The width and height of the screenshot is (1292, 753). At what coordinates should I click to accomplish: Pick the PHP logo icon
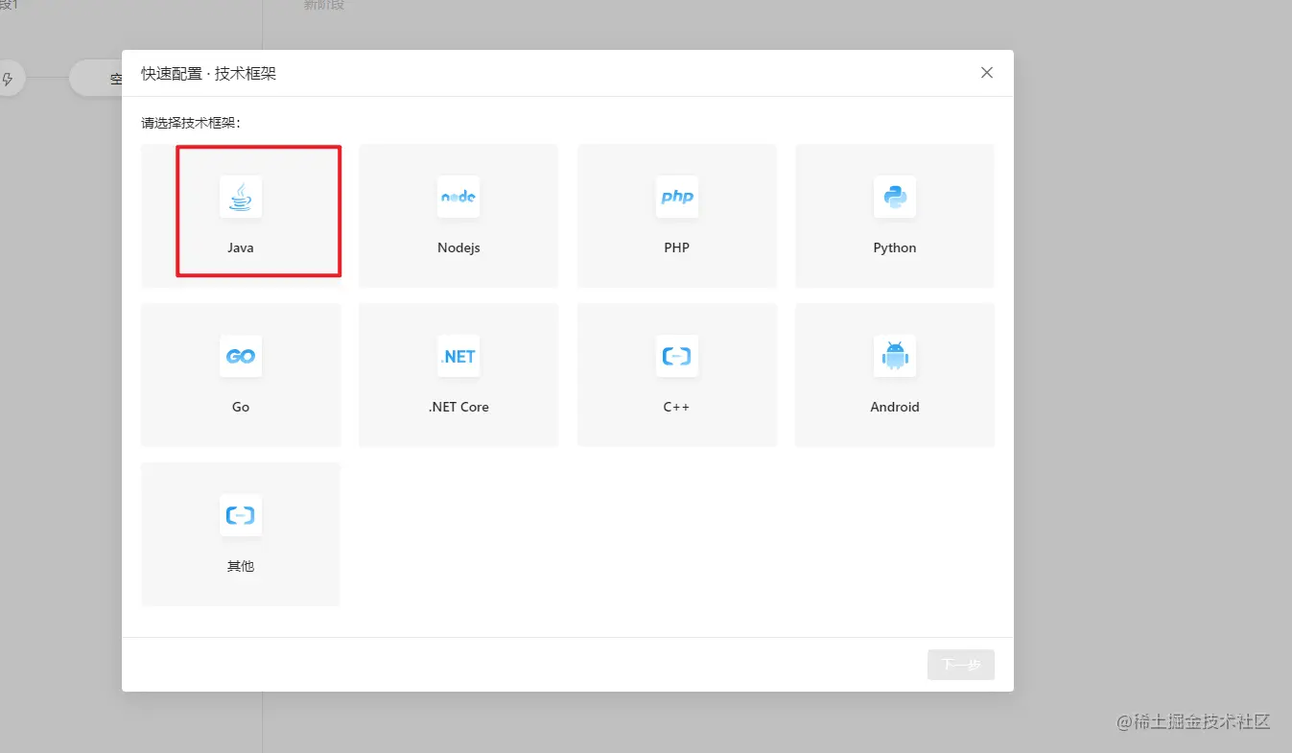click(x=677, y=197)
